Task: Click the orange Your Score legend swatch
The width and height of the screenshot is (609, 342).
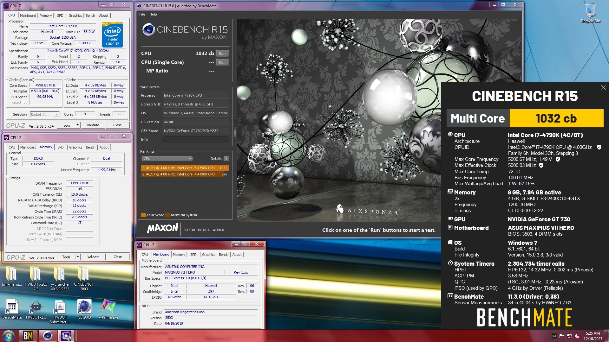Action: pyautogui.click(x=143, y=215)
